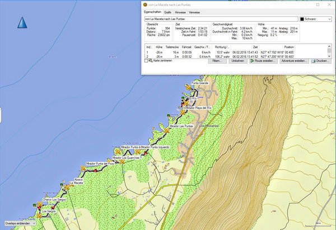
Task: Enable the Karte zentrieren checkbox
Action: coord(146,60)
